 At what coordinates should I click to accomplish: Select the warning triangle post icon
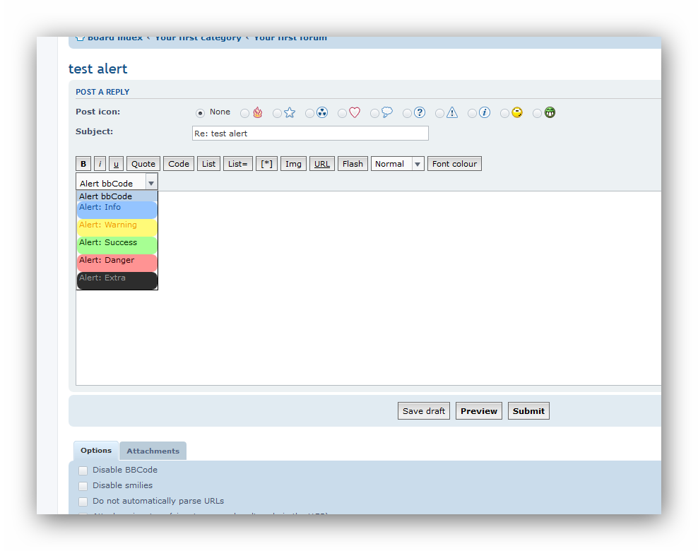[452, 112]
